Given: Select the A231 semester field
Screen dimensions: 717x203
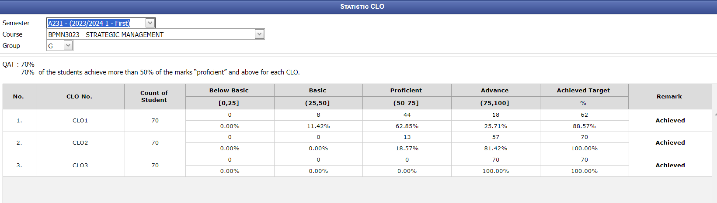Looking at the screenshot, I should pos(101,23).
